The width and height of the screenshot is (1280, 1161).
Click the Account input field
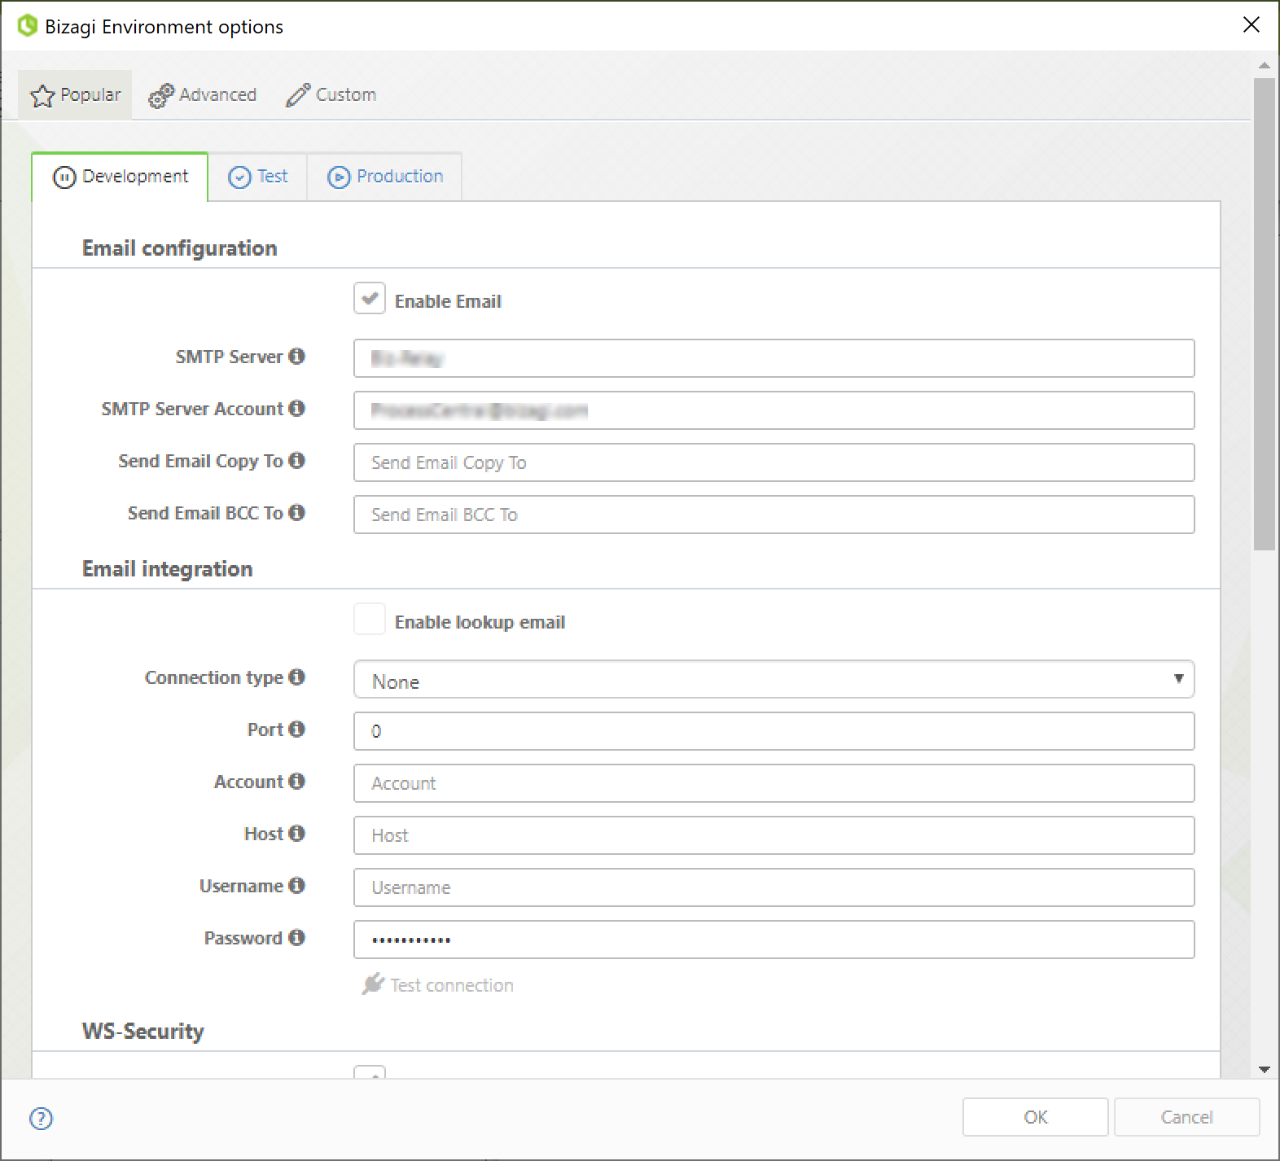tap(774, 783)
